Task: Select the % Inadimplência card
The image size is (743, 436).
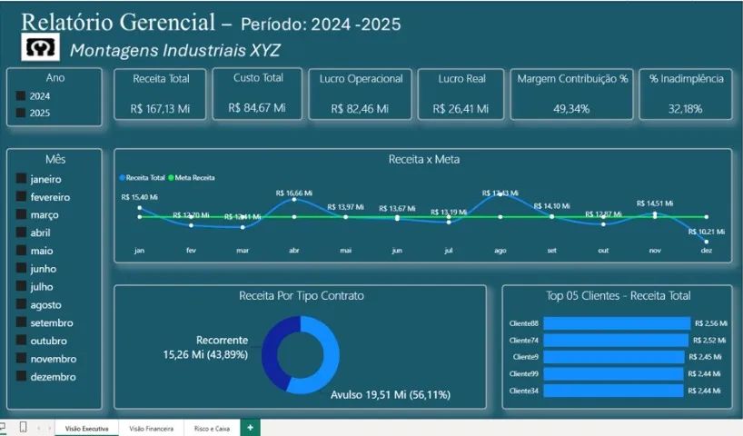Action: [x=686, y=94]
